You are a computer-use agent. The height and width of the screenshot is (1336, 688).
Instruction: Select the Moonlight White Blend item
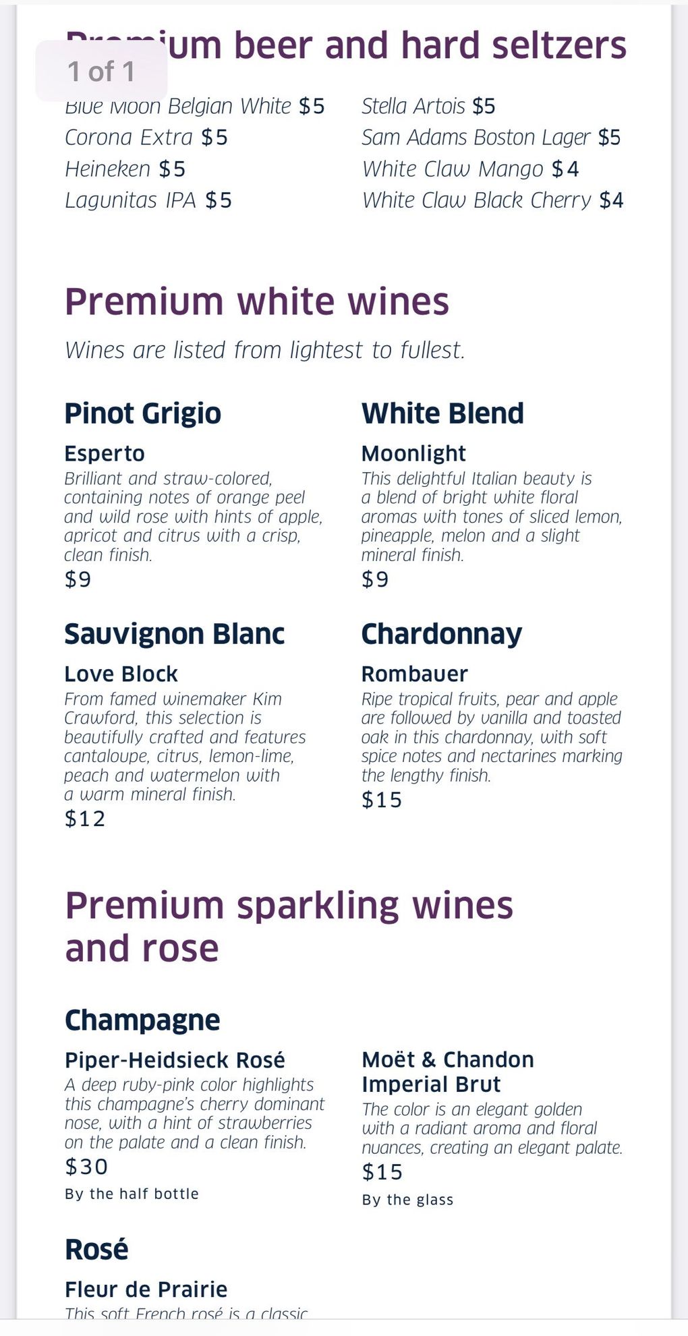click(x=413, y=453)
